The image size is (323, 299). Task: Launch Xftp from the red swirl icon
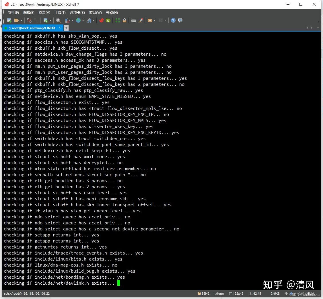point(101,20)
